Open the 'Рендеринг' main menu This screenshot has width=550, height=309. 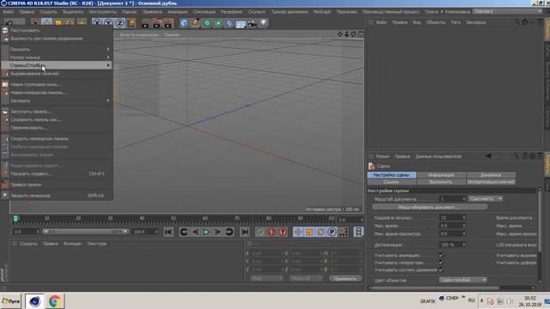[x=231, y=11]
